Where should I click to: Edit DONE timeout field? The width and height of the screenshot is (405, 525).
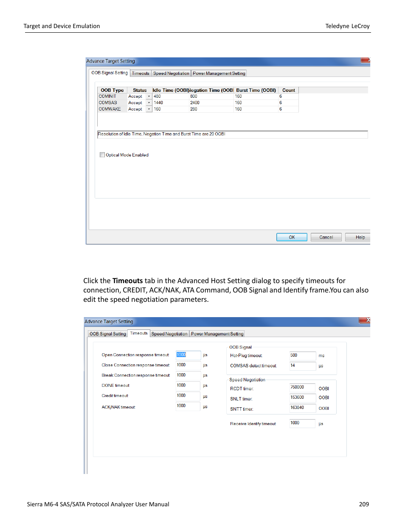click(188, 386)
